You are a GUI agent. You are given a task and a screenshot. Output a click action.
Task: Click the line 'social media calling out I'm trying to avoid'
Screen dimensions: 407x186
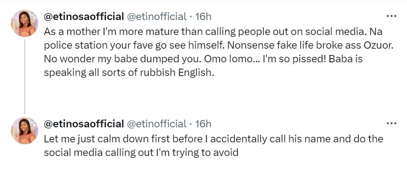coord(141,153)
